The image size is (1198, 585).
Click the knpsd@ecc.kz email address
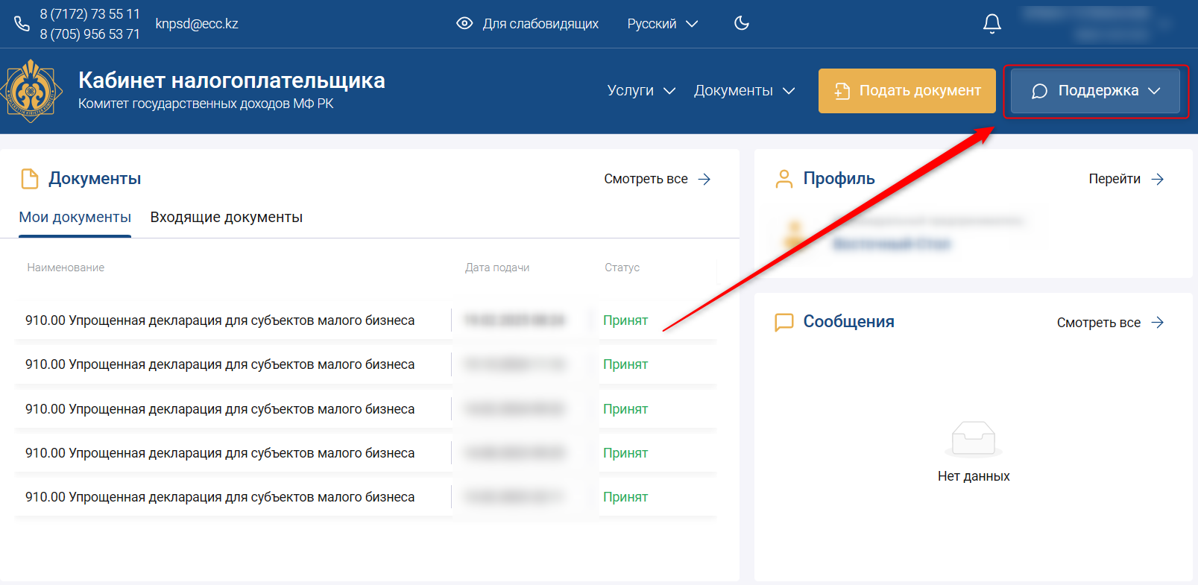tap(197, 24)
